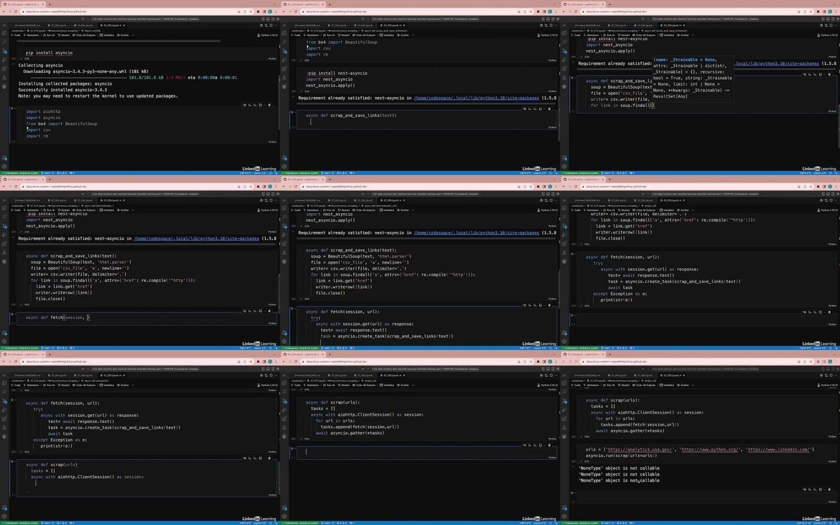
Task: Open 'Variables' in bottom-right frame's notebook toolbar
Action: coord(667,385)
